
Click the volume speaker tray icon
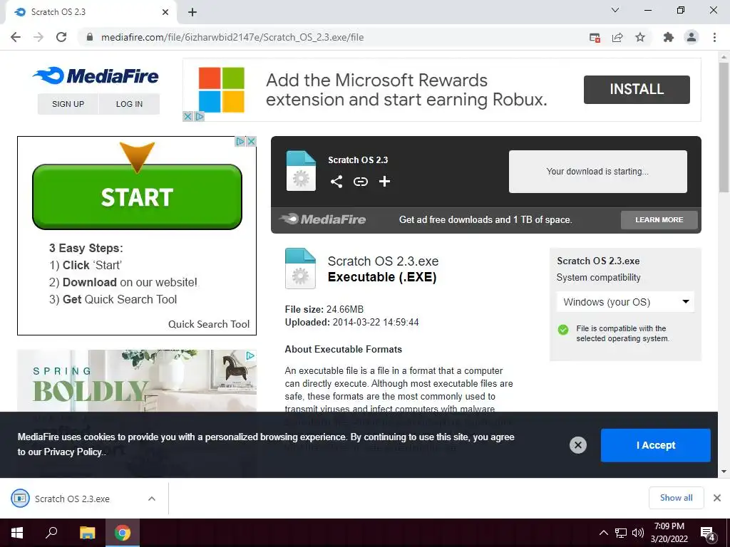638,533
